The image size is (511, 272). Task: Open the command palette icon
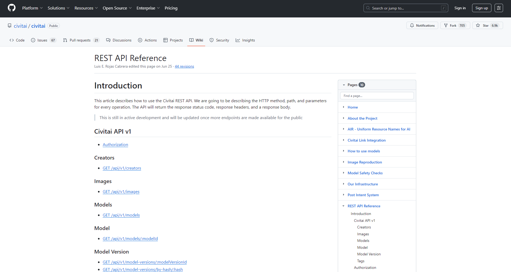pos(499,8)
